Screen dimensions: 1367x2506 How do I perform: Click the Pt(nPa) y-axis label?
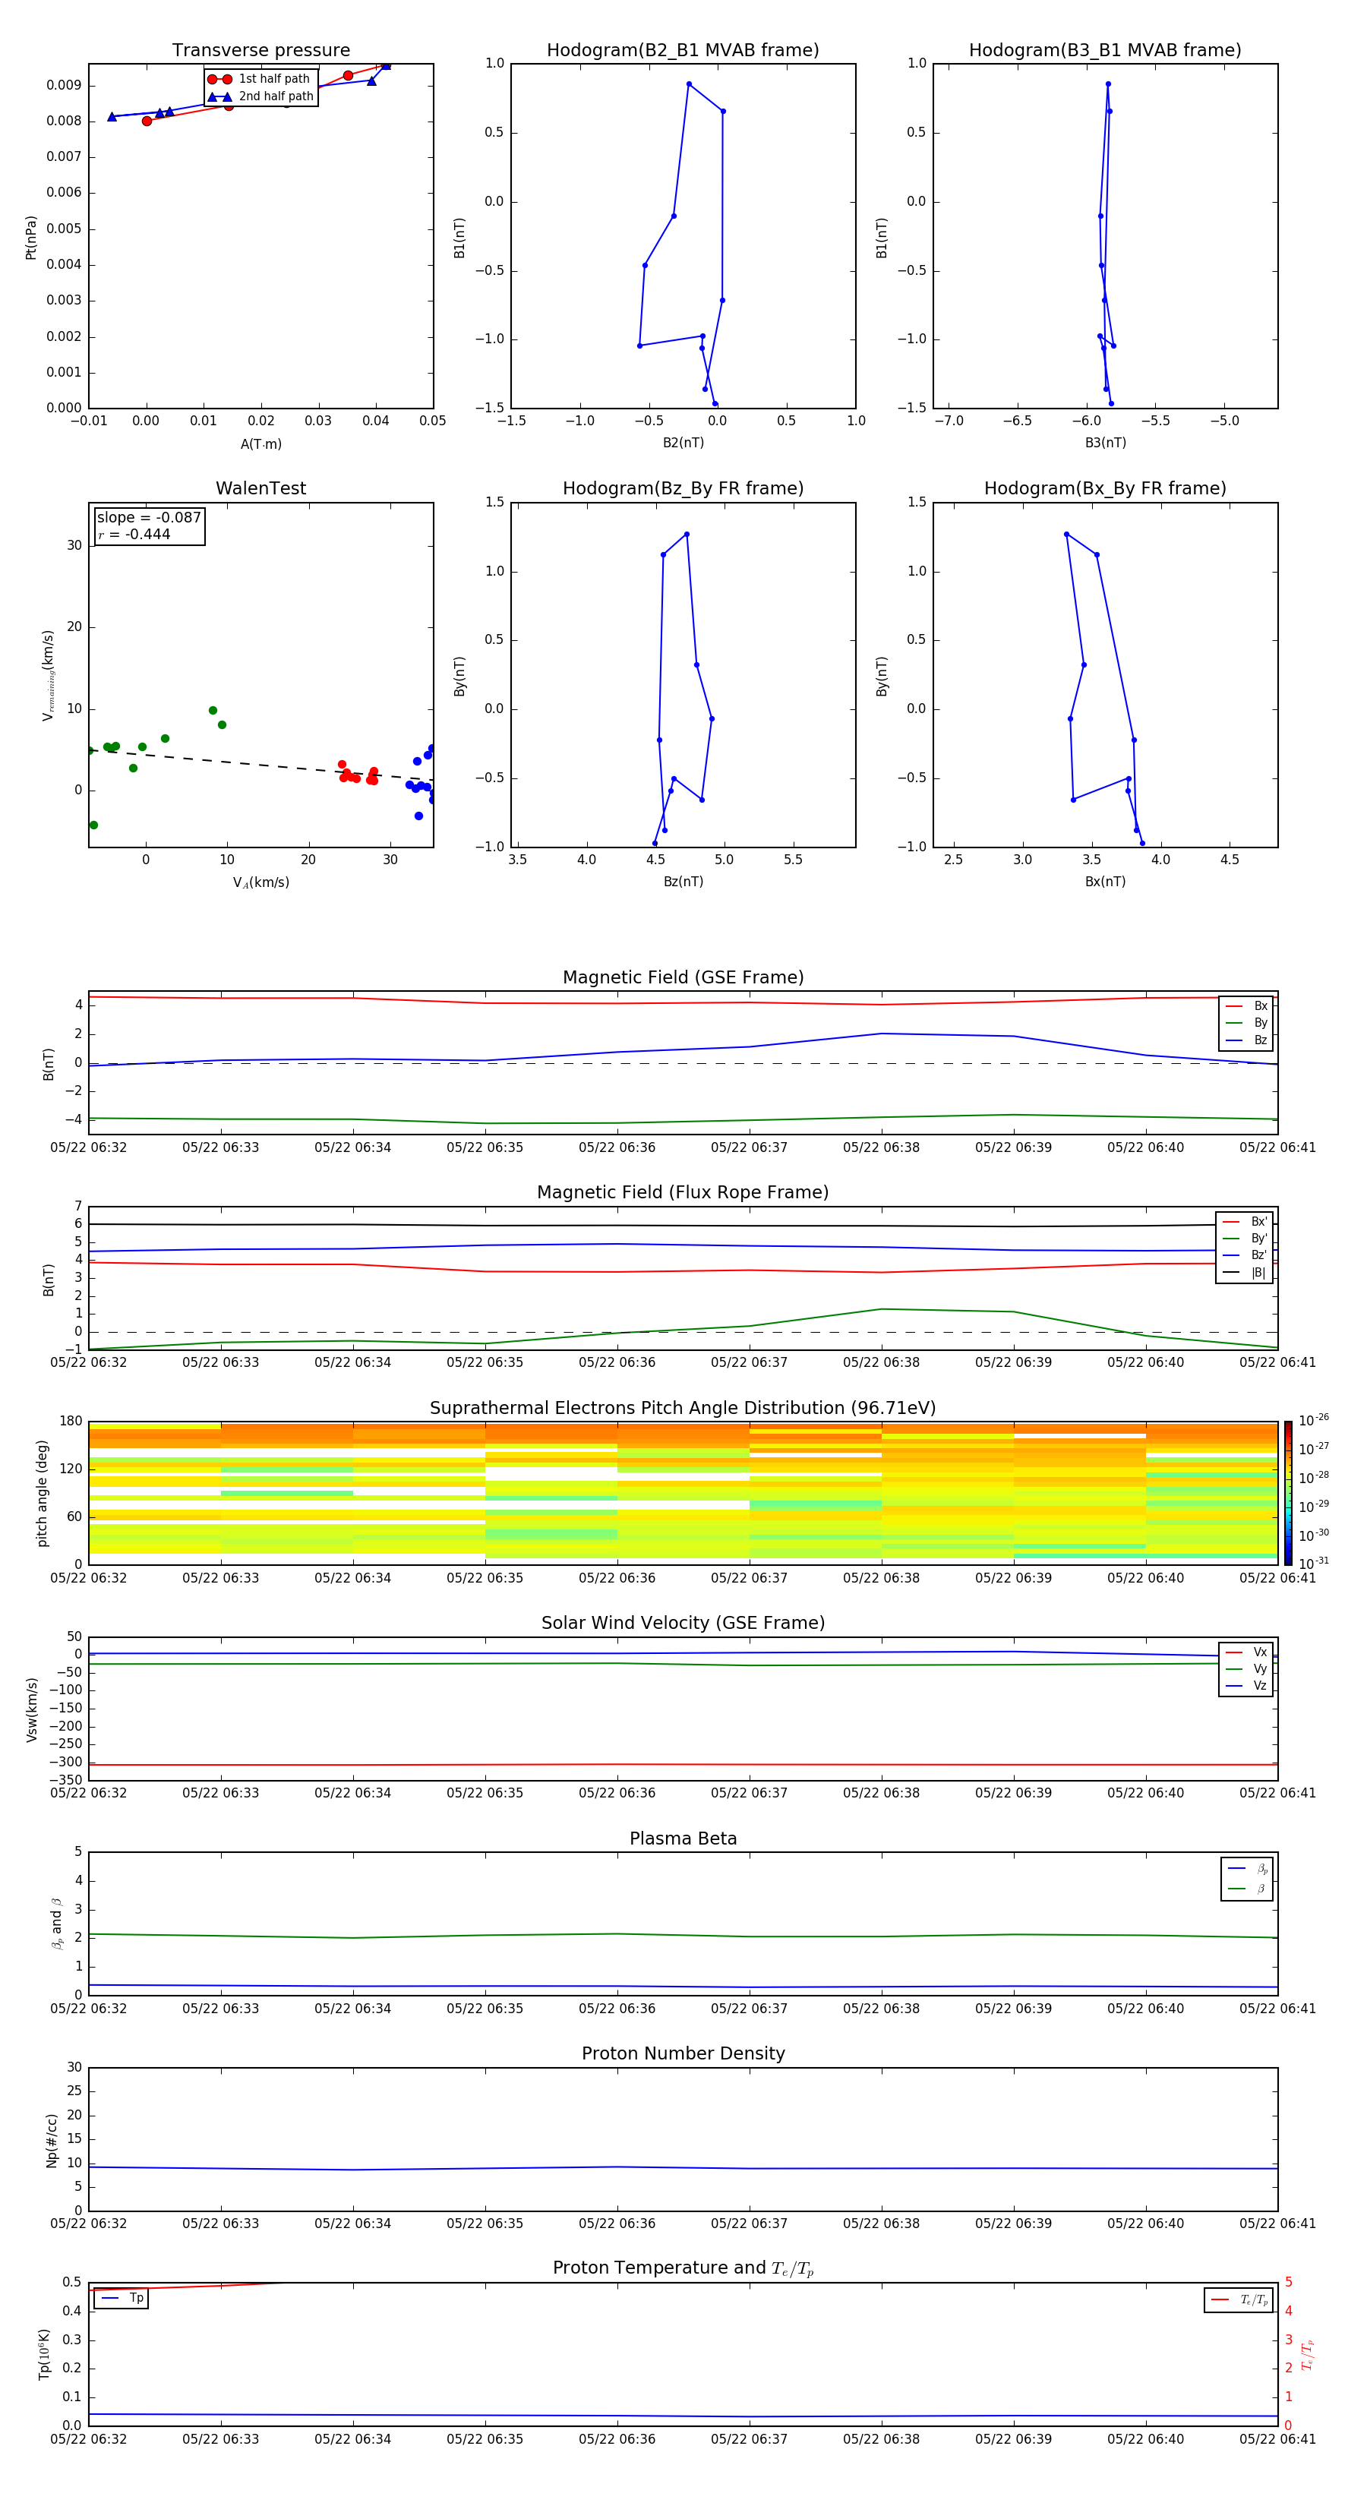[31, 238]
